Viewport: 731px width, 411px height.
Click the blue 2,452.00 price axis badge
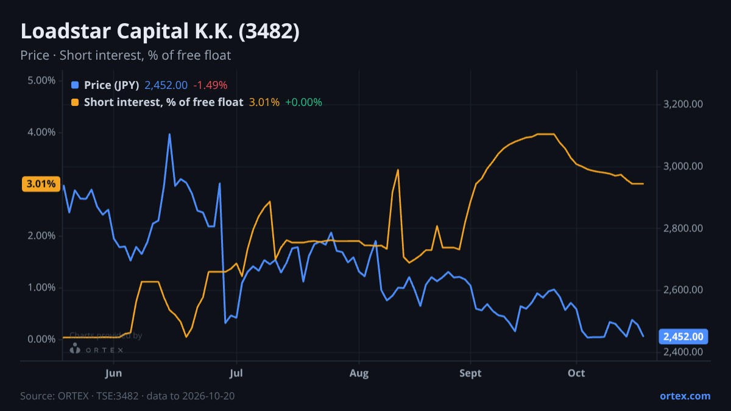coord(683,336)
